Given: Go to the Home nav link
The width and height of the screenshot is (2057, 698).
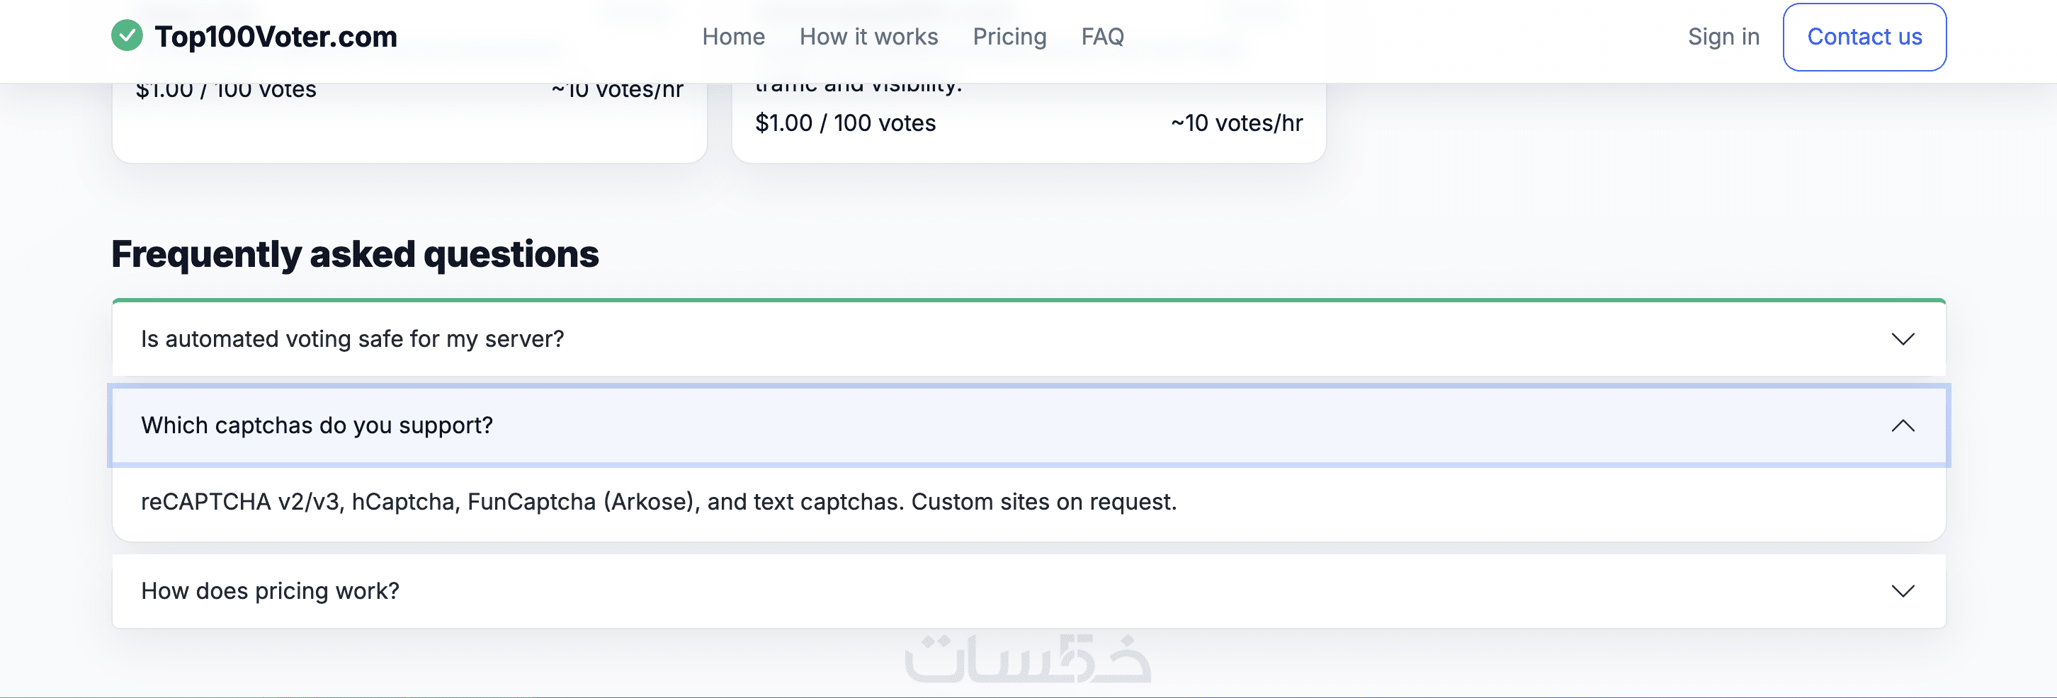Looking at the screenshot, I should click(x=733, y=37).
